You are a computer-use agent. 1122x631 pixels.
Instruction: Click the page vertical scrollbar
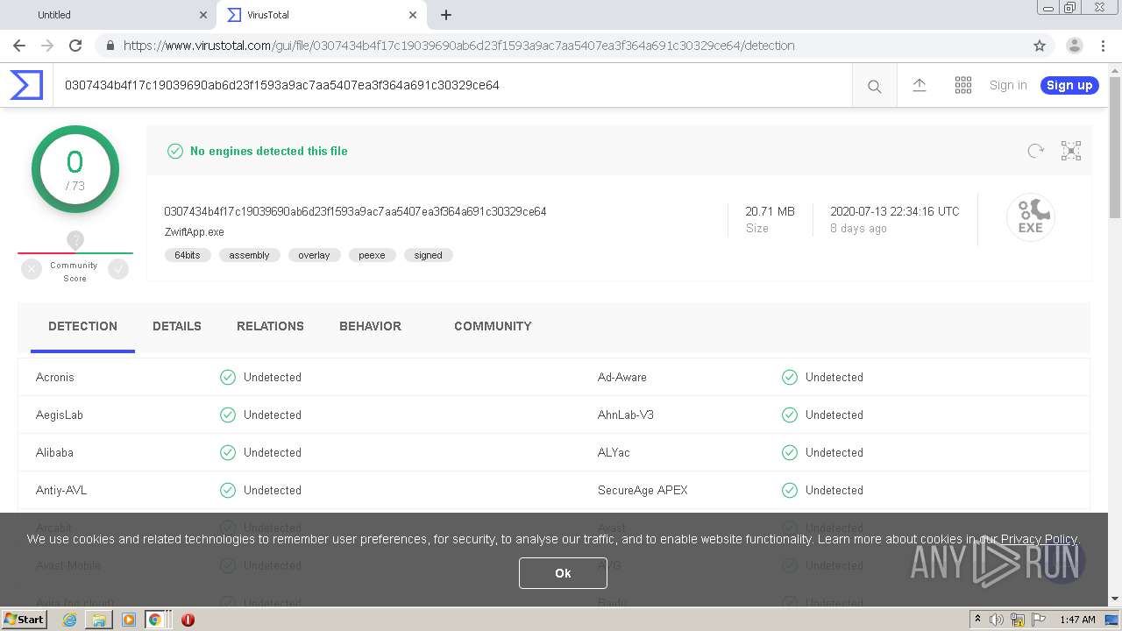pyautogui.click(x=1115, y=147)
